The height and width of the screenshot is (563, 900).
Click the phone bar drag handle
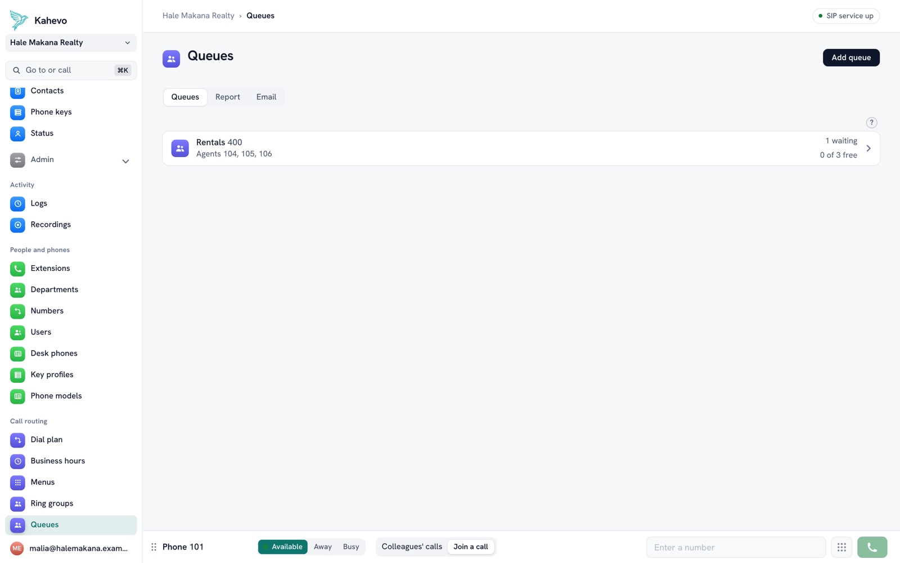point(154,547)
